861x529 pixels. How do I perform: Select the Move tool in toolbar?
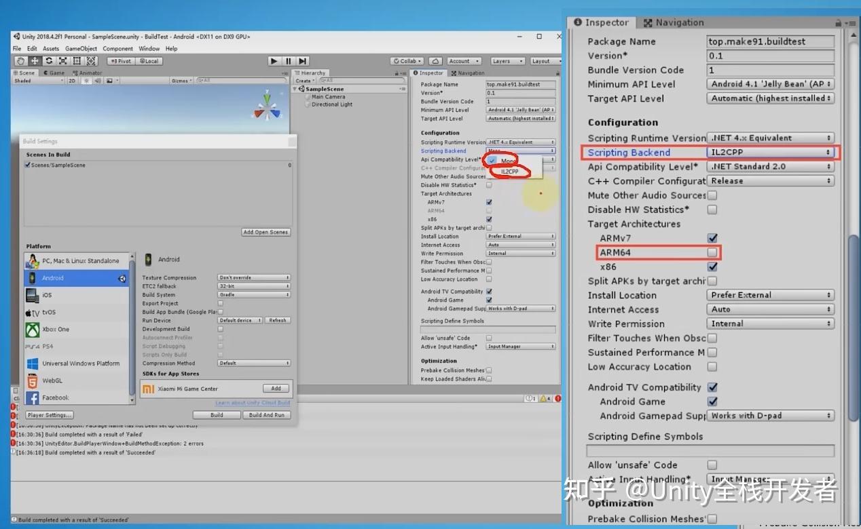(34, 61)
